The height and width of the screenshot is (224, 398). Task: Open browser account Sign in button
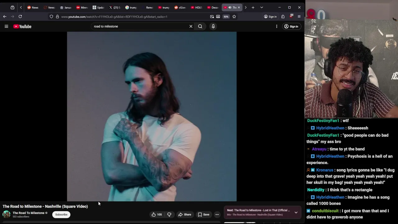270,16
